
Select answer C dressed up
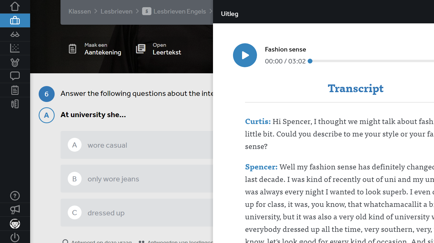click(x=137, y=213)
